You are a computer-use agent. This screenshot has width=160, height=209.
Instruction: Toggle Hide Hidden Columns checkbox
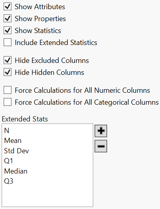[8, 72]
